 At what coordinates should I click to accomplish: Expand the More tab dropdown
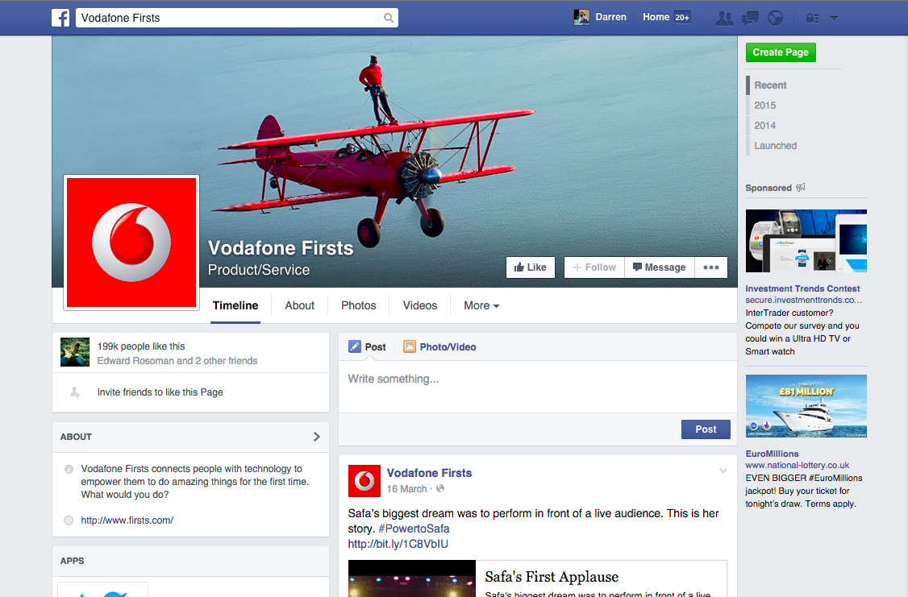pyautogui.click(x=481, y=305)
